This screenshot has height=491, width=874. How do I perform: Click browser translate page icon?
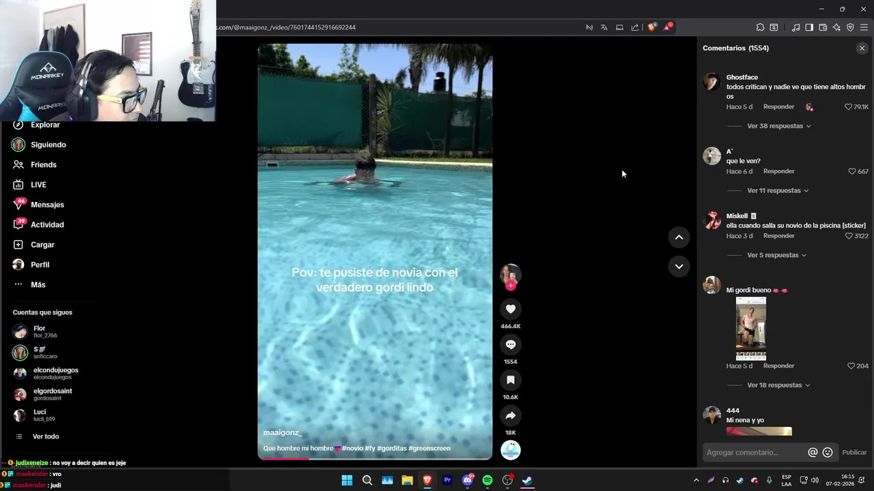coord(604,27)
